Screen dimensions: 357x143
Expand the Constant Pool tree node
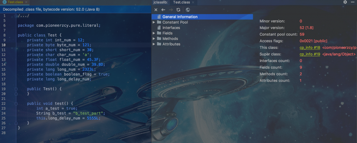coord(154,22)
